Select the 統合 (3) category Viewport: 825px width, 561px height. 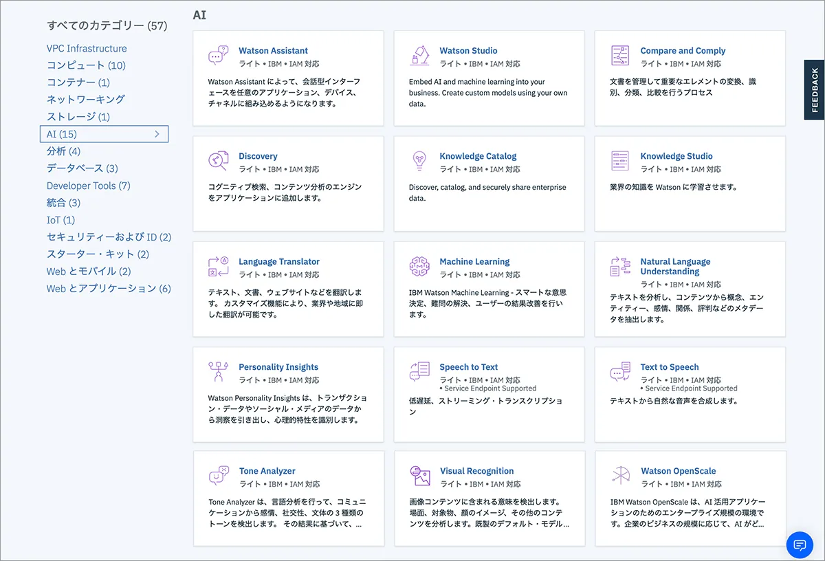(63, 203)
